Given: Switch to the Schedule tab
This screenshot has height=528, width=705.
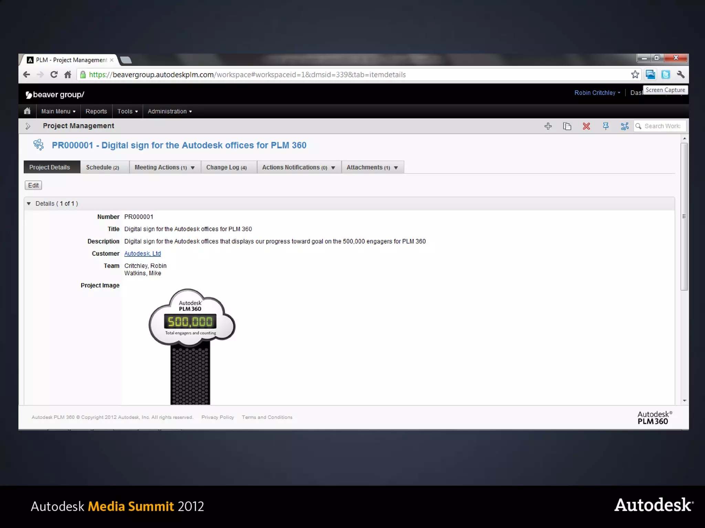Looking at the screenshot, I should tap(103, 167).
